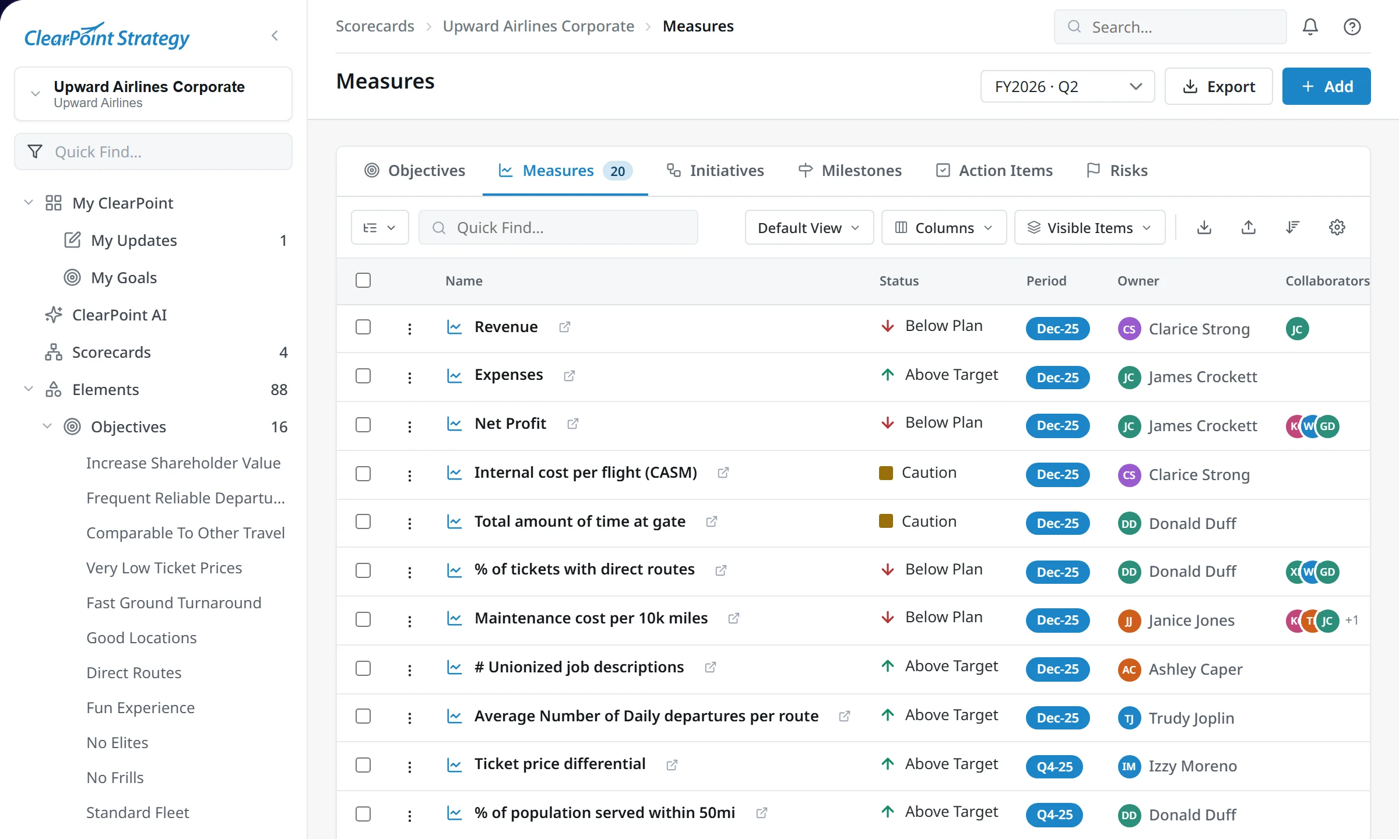Click the chart icon beside Internal cost per flight

(454, 473)
